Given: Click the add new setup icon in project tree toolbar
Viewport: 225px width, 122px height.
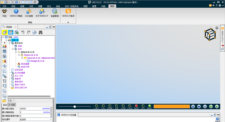Looking at the screenshot, I should click(17, 32).
